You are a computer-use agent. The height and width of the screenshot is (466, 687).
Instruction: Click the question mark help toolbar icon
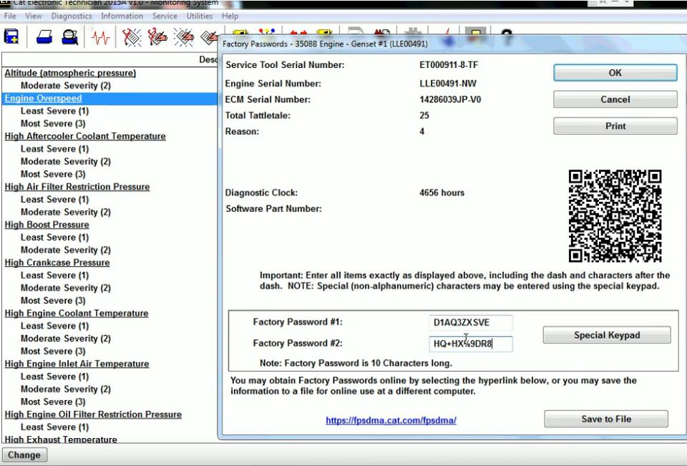point(507,37)
